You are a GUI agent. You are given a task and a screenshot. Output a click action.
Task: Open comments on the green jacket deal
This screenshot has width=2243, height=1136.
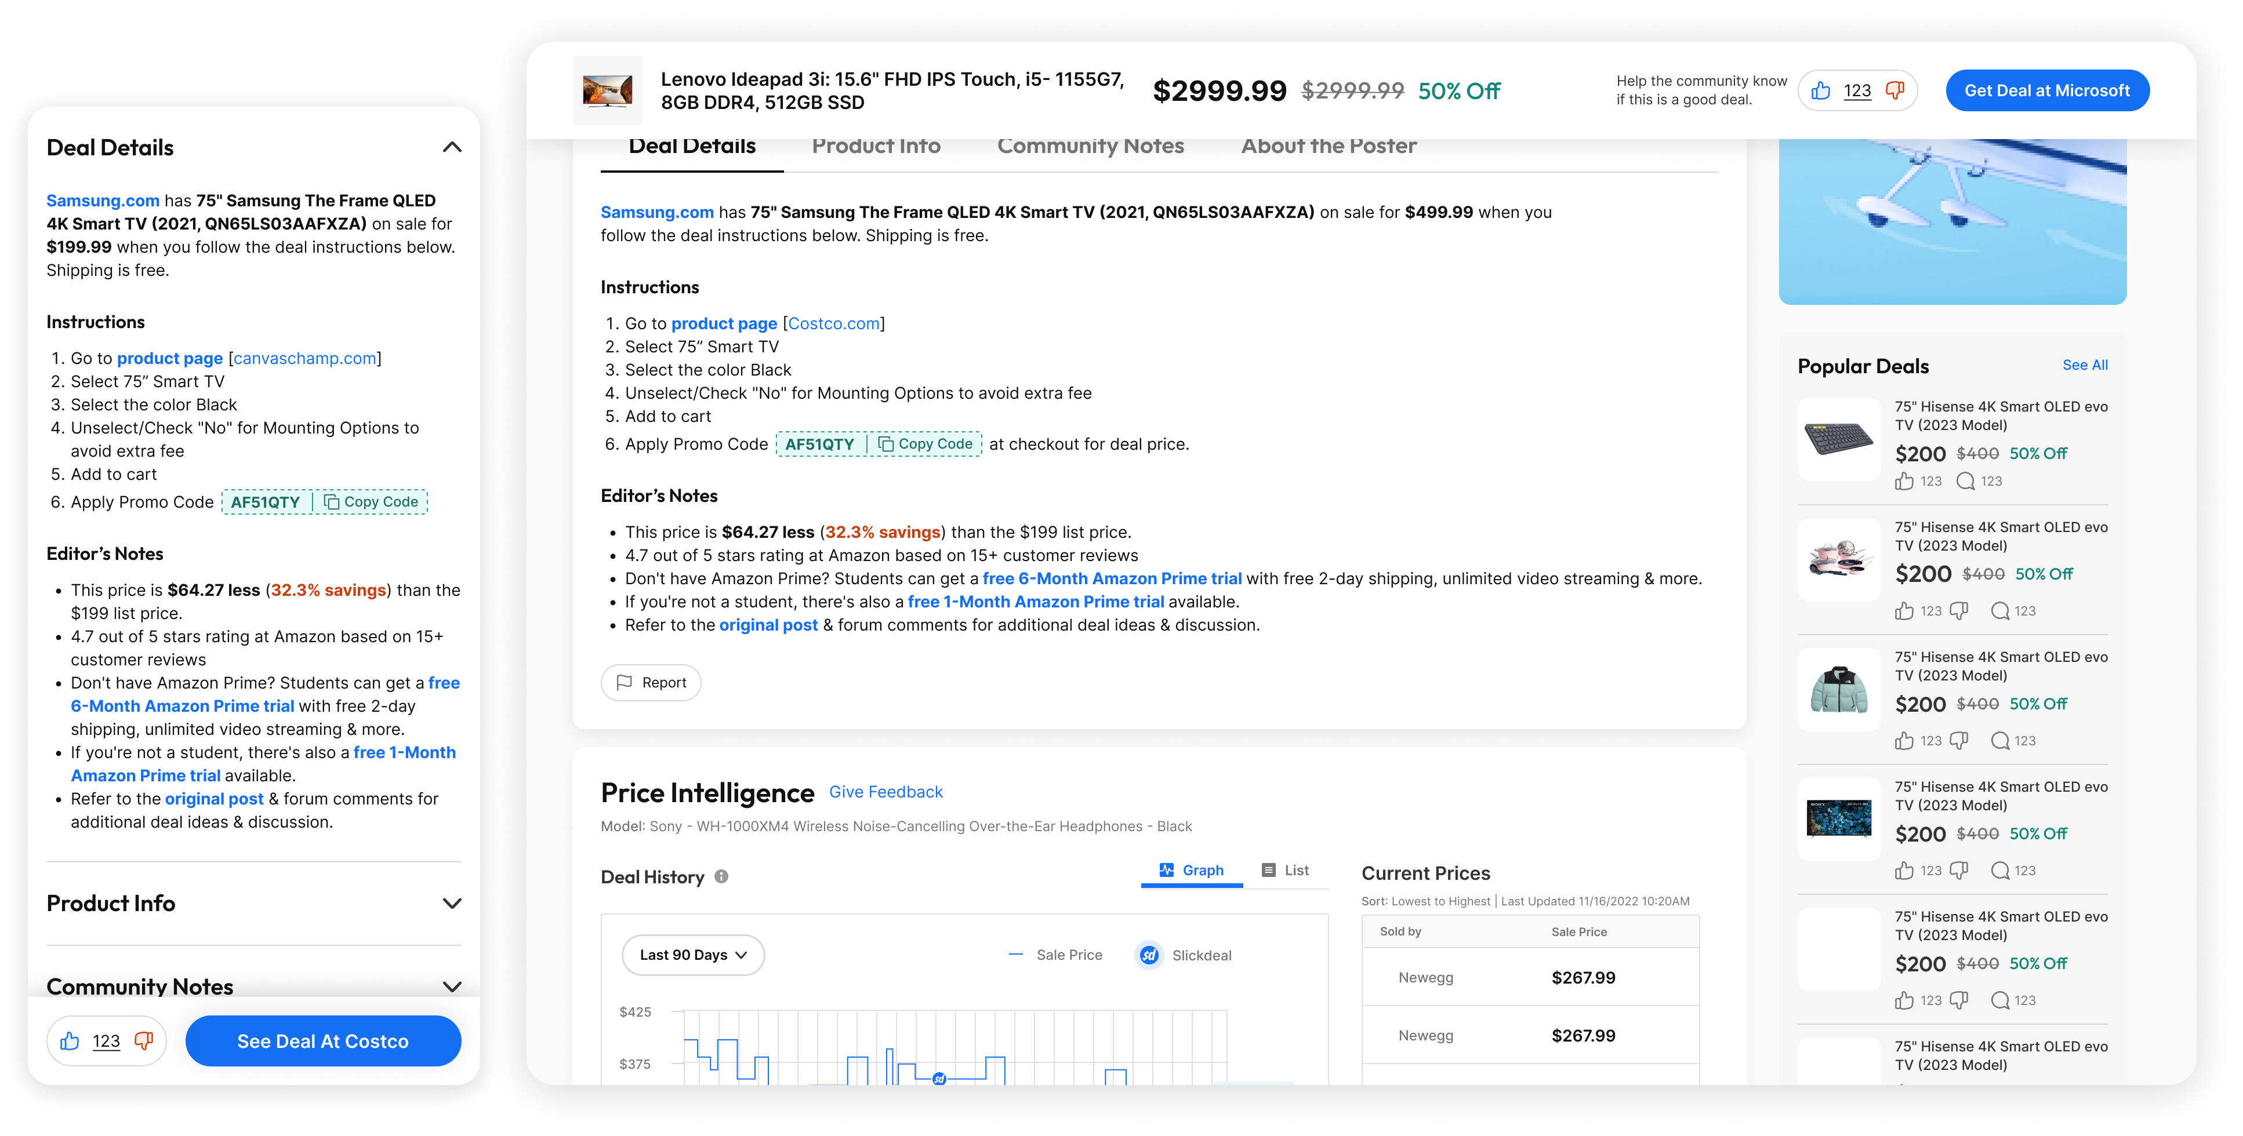(2000, 741)
